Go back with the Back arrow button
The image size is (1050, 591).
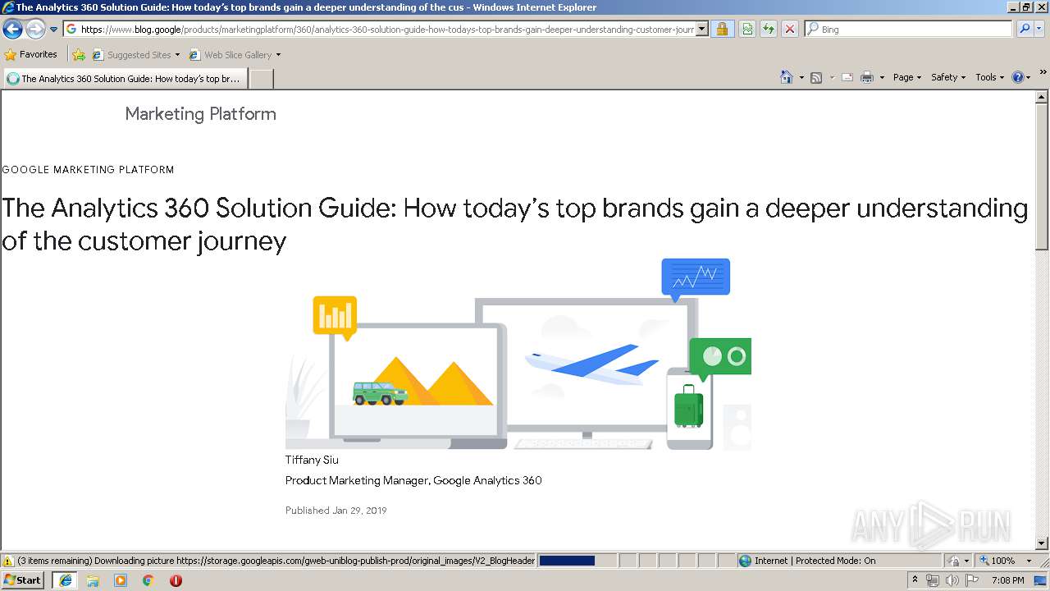coord(12,30)
